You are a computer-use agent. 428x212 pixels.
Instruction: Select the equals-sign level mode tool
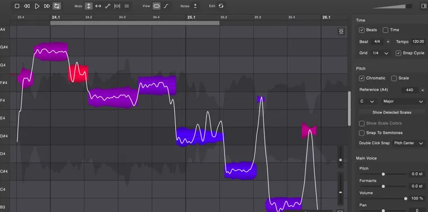(127, 6)
